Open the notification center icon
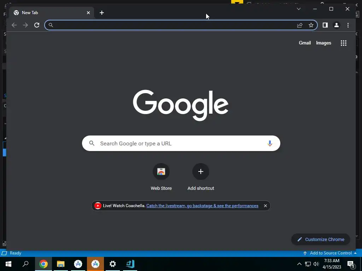Screen dimensions: 362x271 [351, 264]
